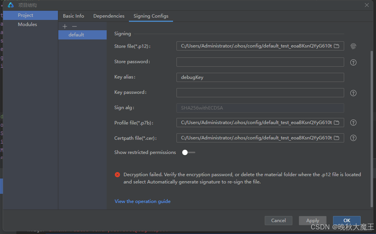Click the disabled Sign alg SHA256withECDSA field
Image resolution: width=376 pixels, height=234 pixels.
click(x=260, y=108)
